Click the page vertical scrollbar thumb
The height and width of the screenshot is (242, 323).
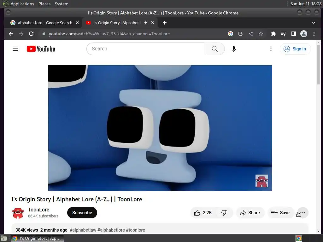tap(318, 64)
